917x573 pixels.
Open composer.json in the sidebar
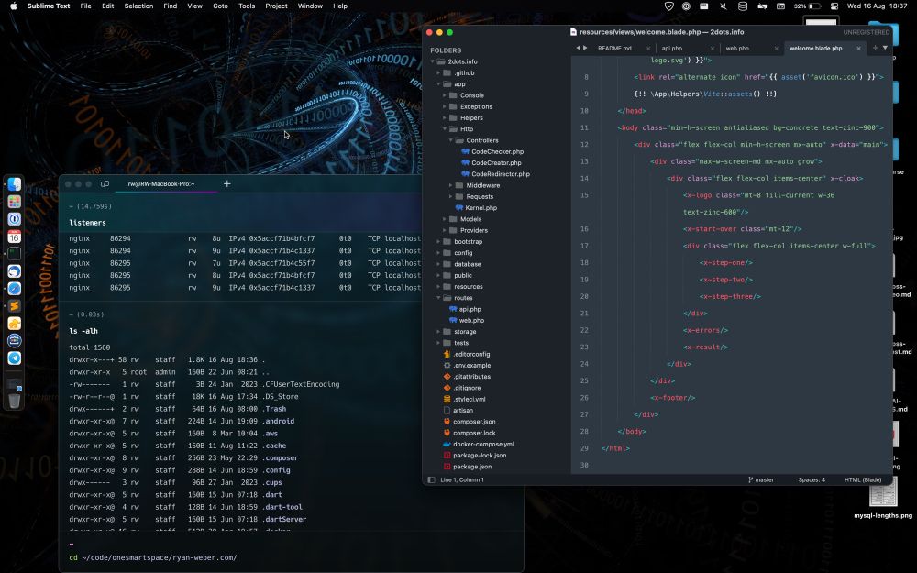point(474,422)
